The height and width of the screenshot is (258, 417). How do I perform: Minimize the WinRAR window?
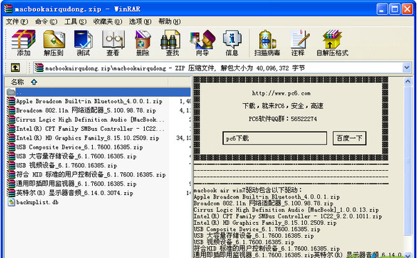(382, 9)
